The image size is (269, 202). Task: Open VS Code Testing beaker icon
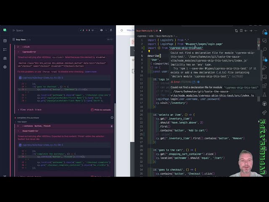pyautogui.click(x=264, y=94)
